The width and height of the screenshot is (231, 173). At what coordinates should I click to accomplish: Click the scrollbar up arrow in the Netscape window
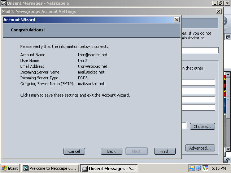pos(228,75)
